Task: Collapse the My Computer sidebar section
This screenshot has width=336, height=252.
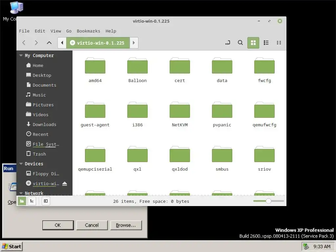Action: 21,55
